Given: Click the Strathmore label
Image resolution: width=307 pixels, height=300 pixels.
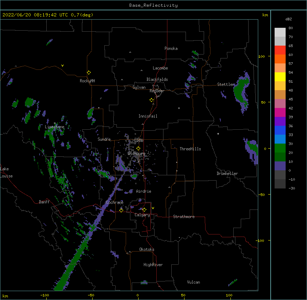Looking at the screenshot, I should coord(184,217).
